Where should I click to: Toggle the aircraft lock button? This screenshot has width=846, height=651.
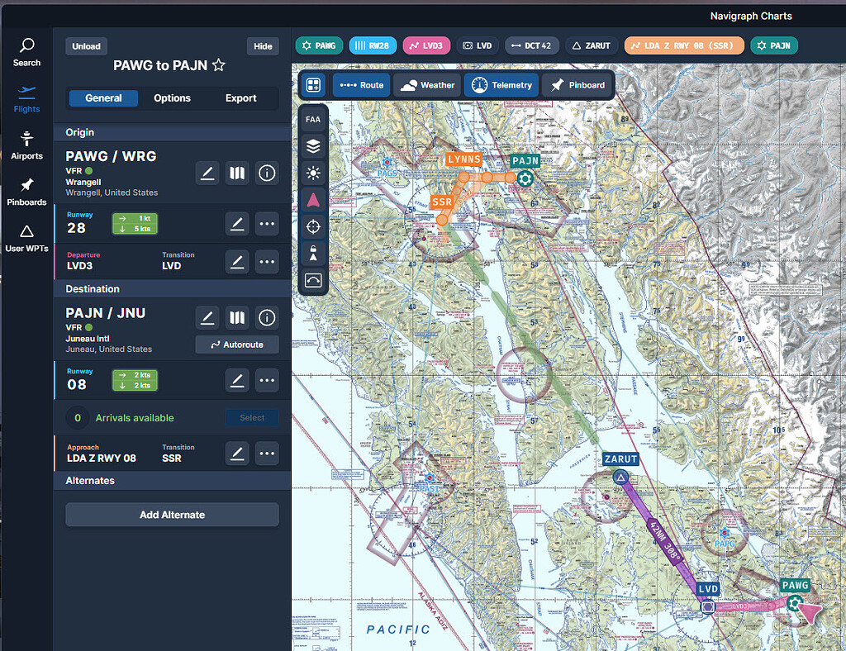(313, 253)
